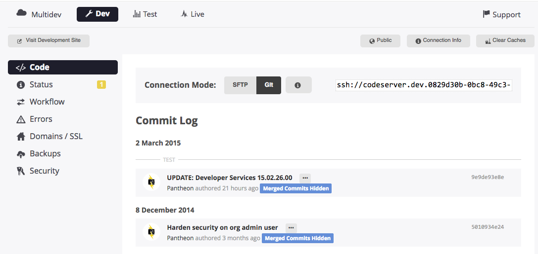The width and height of the screenshot is (538, 254).
Task: Click the info icon beside Git mode
Action: 298,85
